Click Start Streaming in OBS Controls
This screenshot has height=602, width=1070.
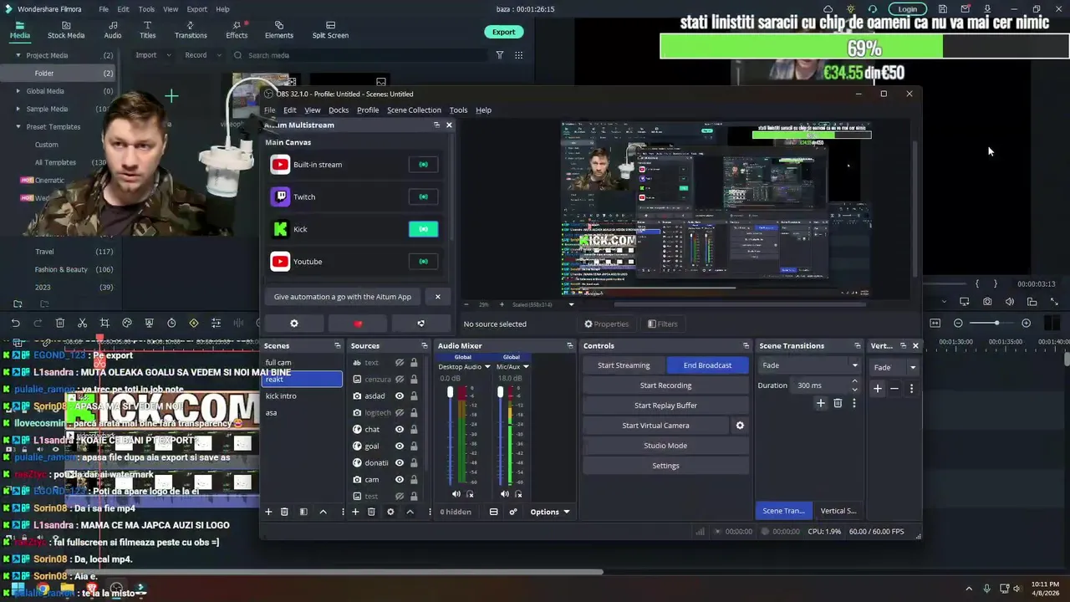coord(624,365)
